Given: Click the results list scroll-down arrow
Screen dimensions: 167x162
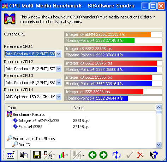Looking at the screenshot, I should (x=159, y=145).
